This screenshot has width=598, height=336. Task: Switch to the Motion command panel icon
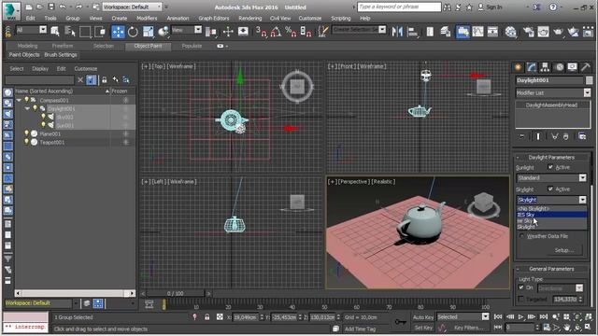point(559,67)
